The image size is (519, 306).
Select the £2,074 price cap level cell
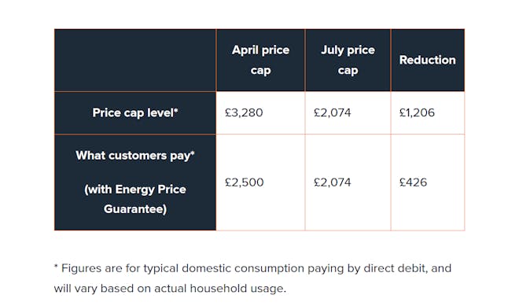click(x=333, y=112)
